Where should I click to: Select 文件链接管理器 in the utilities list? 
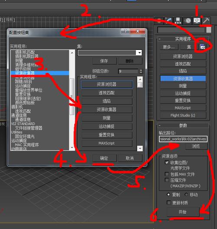[x=29, y=128]
